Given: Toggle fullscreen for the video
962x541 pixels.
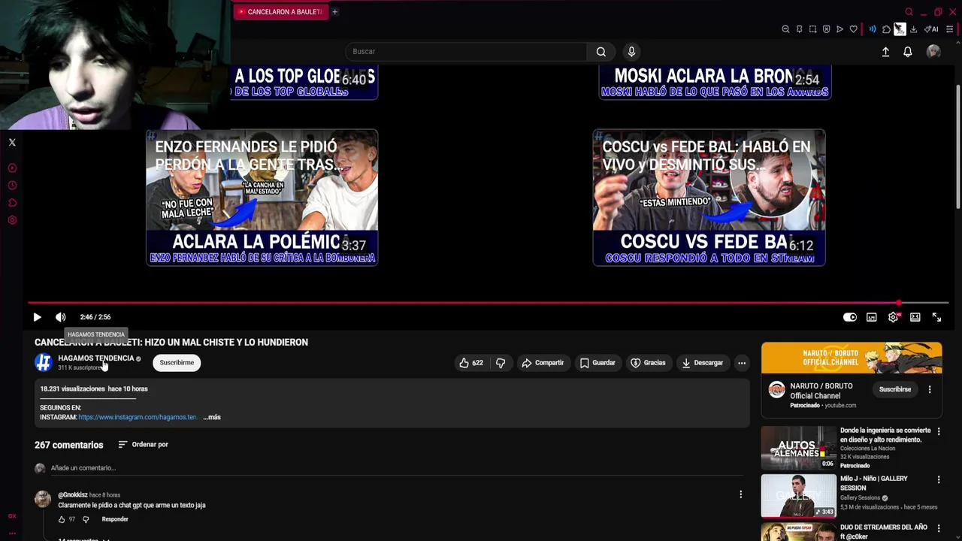Looking at the screenshot, I should point(936,317).
